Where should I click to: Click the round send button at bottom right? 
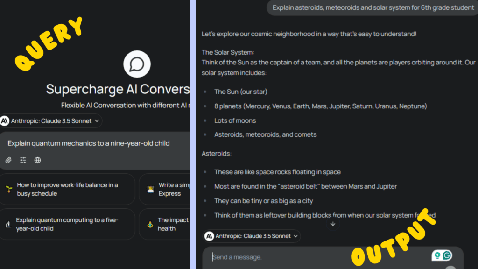tap(450, 267)
